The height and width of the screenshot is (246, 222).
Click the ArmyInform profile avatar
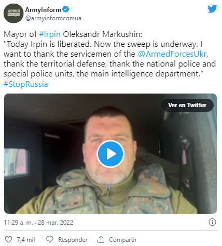click(13, 13)
